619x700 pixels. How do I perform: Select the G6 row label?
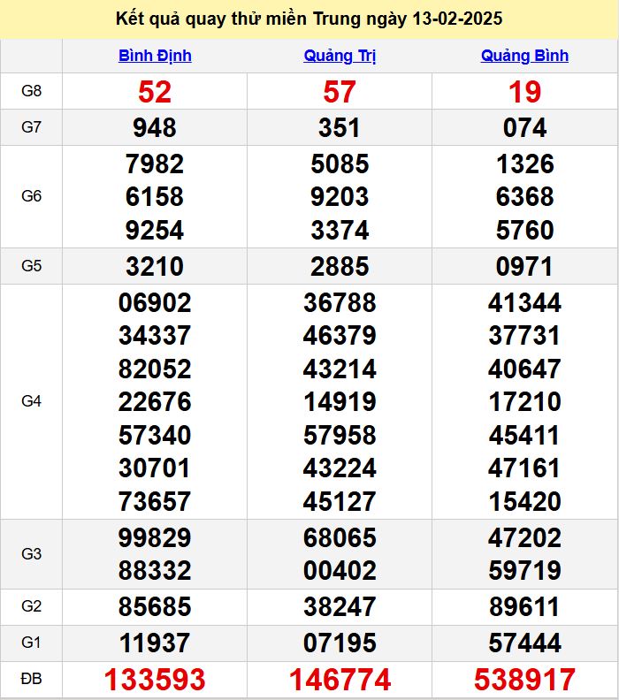click(x=31, y=196)
